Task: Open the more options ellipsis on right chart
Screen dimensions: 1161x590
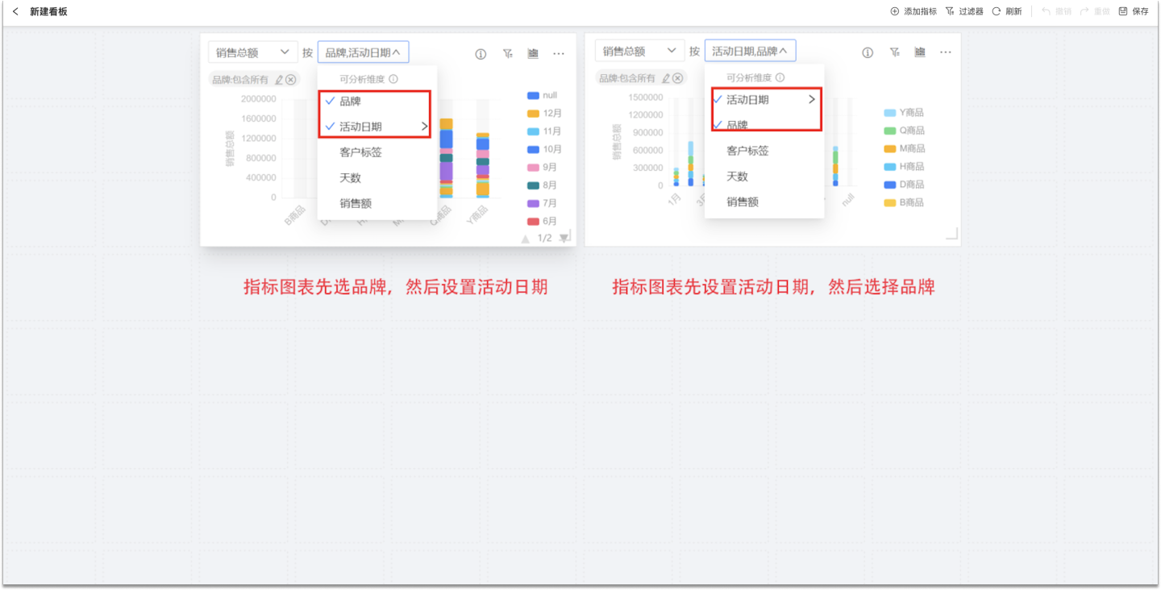Action: pyautogui.click(x=946, y=52)
